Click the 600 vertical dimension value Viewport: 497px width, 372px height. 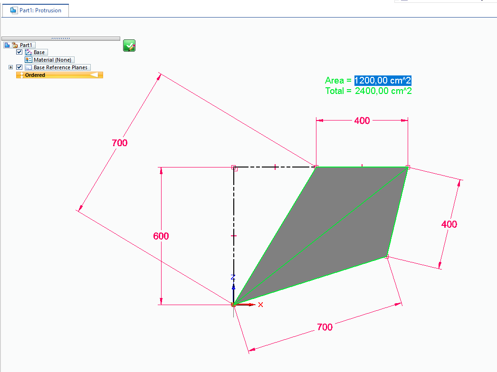tap(161, 236)
